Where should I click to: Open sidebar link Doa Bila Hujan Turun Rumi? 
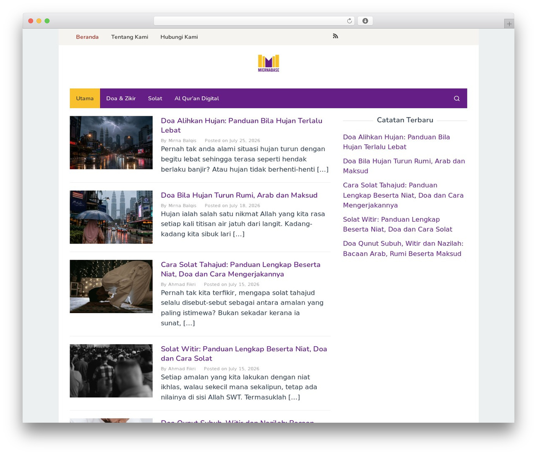pyautogui.click(x=404, y=166)
